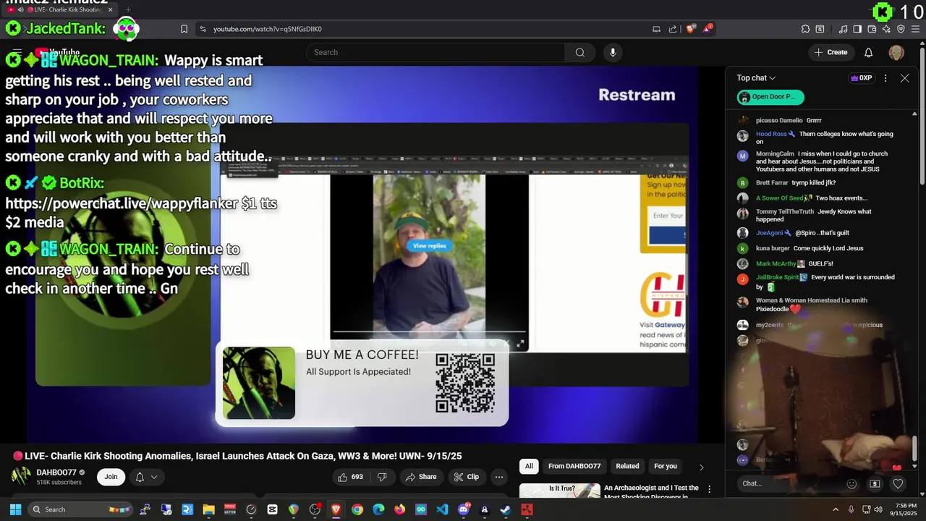Click the Windows taskbar Search box
The height and width of the screenshot is (521, 926).
point(80,509)
